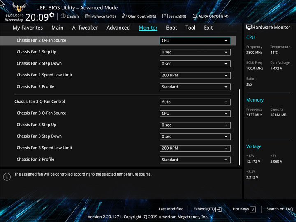Screen dimensions: 296x222
Task: Select the Chassis Fan 3 Step Down label
Action: tap(39, 136)
